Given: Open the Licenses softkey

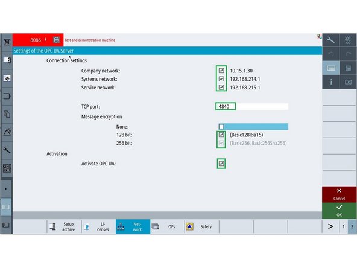Looking at the screenshot, I should point(98,226).
